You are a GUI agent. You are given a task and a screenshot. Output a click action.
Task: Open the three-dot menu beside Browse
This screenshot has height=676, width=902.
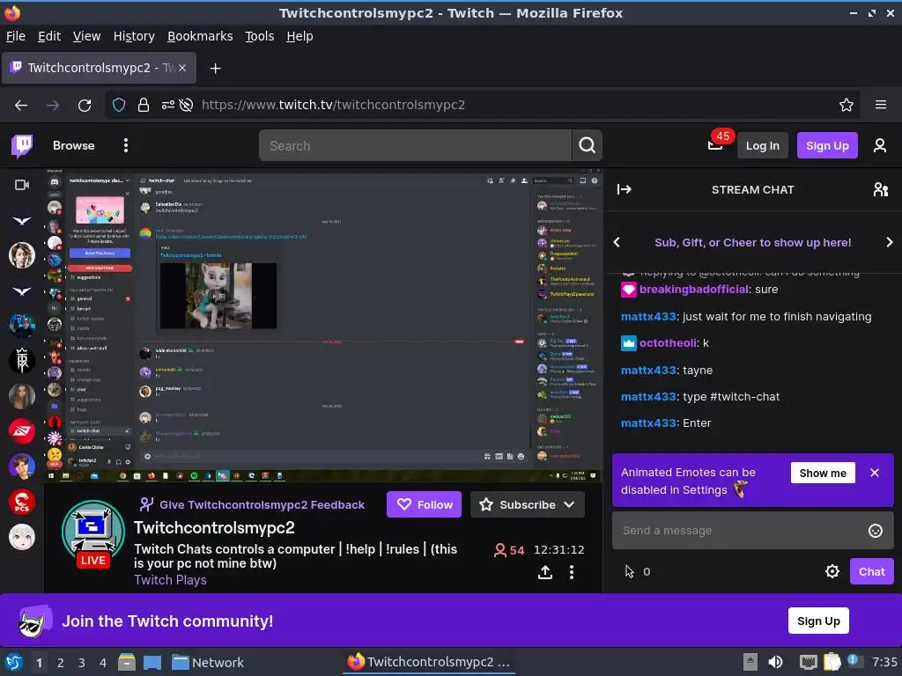(x=125, y=145)
